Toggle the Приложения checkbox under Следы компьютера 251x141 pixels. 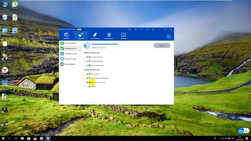tap(87, 74)
